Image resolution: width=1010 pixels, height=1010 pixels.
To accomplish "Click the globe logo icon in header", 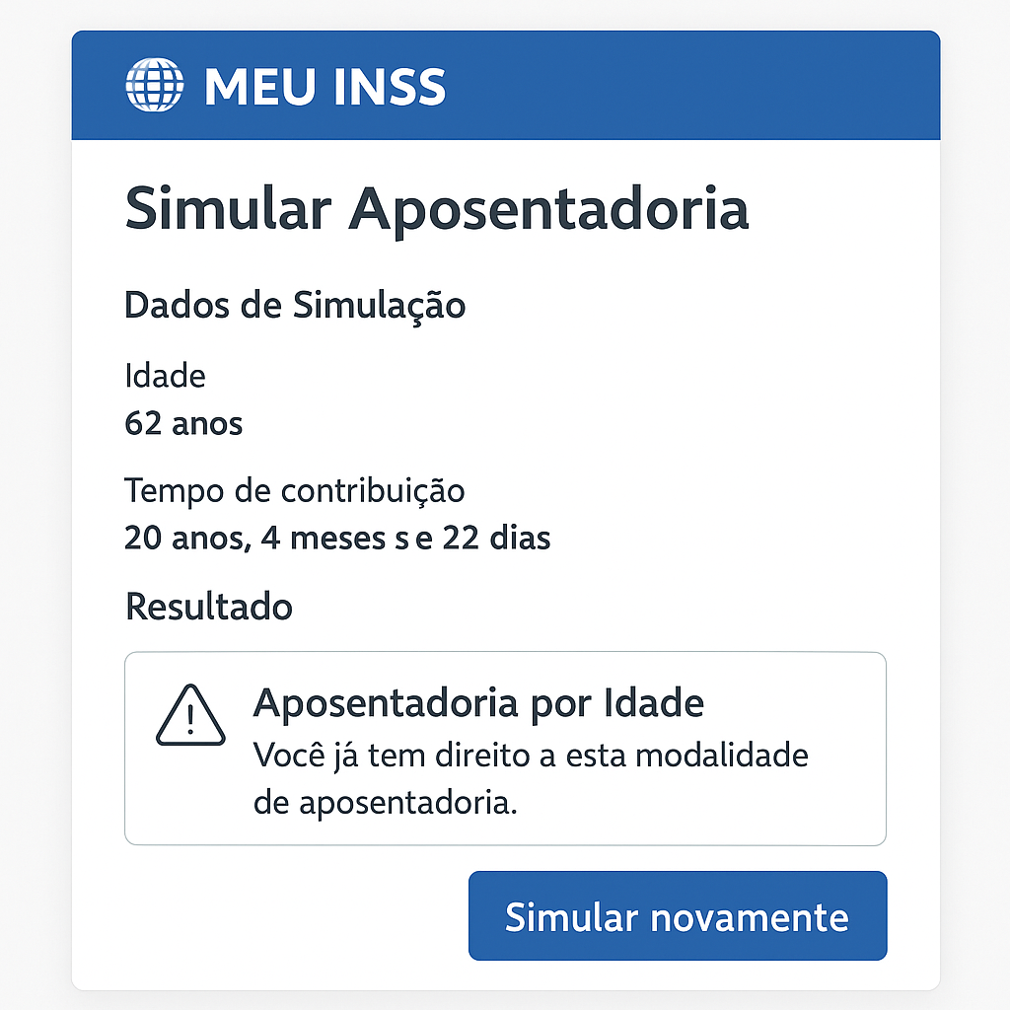I will point(155,85).
